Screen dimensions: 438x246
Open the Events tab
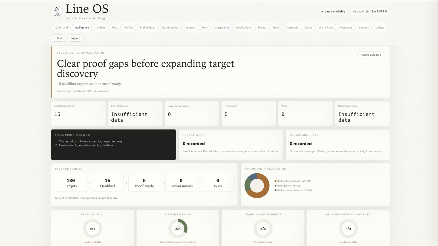click(x=262, y=28)
